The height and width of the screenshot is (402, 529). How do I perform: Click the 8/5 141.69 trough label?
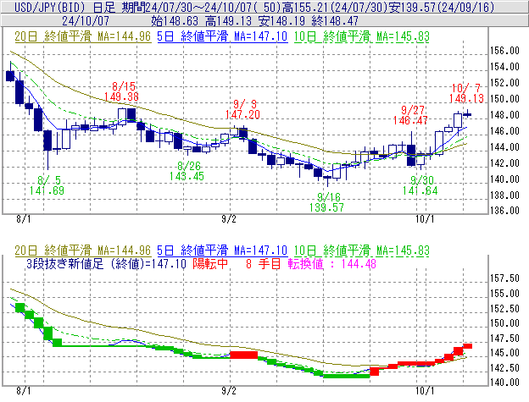click(x=47, y=185)
